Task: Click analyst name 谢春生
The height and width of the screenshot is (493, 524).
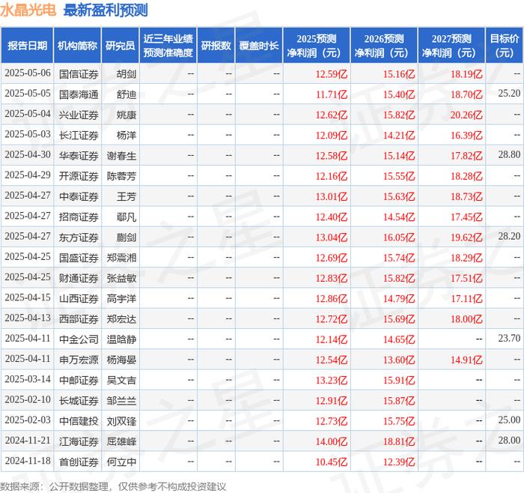Action: pos(121,156)
